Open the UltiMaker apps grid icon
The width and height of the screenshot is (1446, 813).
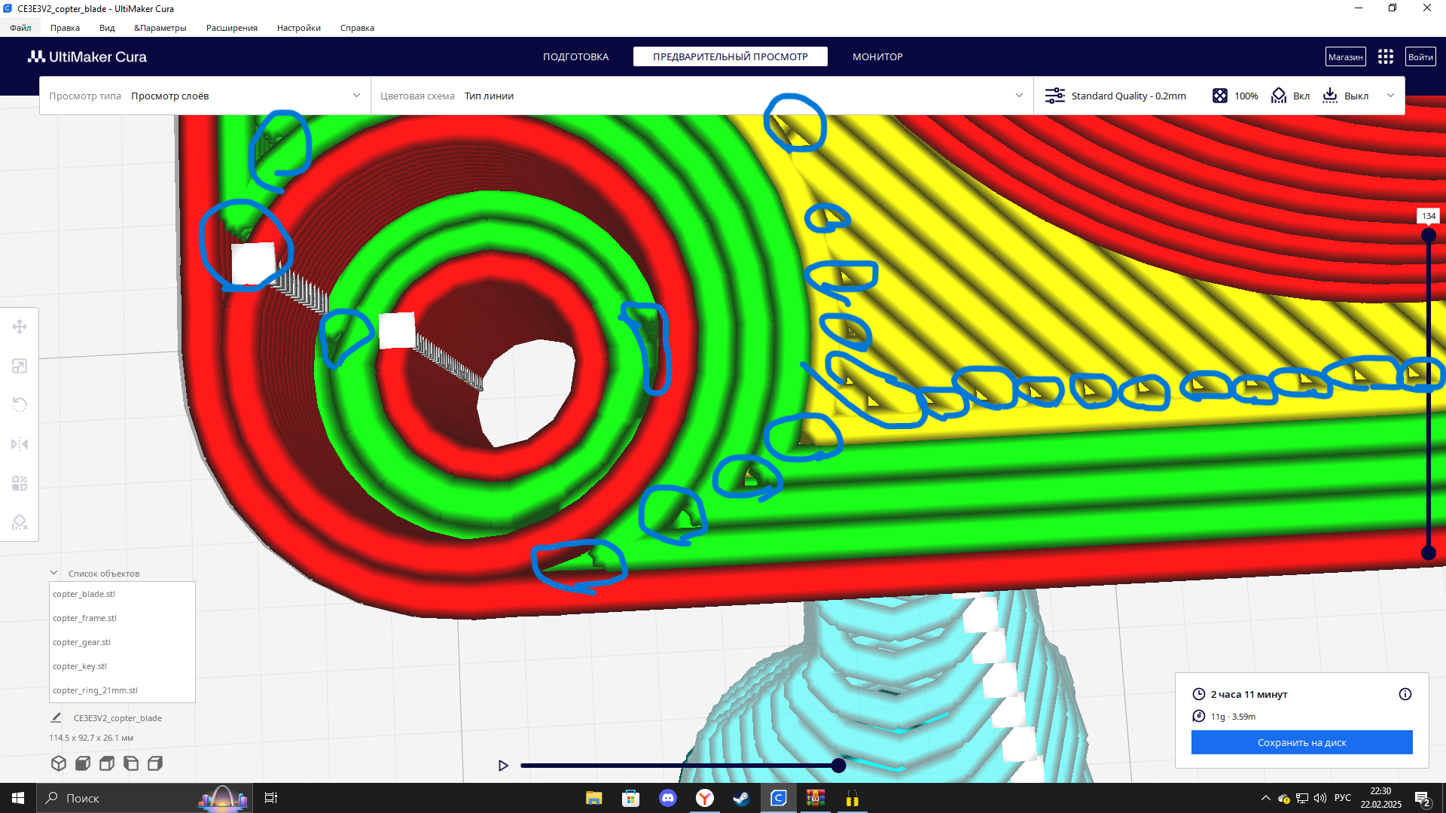(1385, 57)
